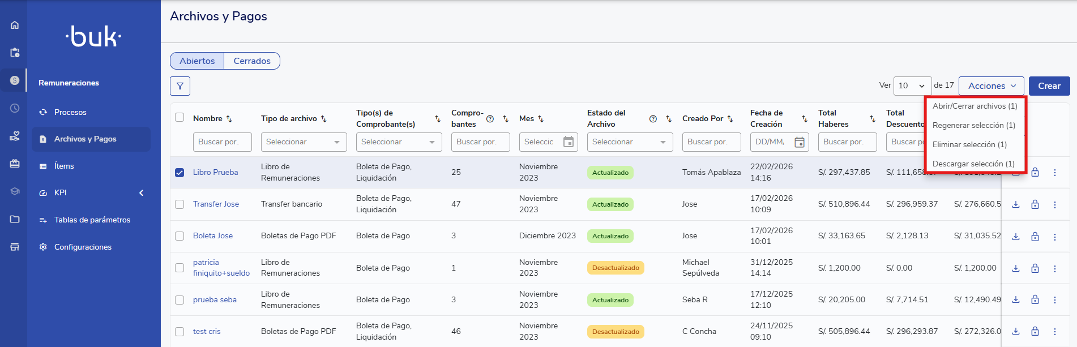Open the filter funnel icon button

tap(180, 86)
